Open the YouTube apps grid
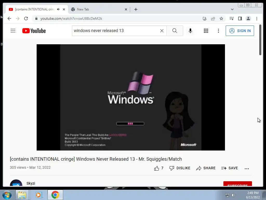The width and height of the screenshot is (266, 200). tap(206, 31)
